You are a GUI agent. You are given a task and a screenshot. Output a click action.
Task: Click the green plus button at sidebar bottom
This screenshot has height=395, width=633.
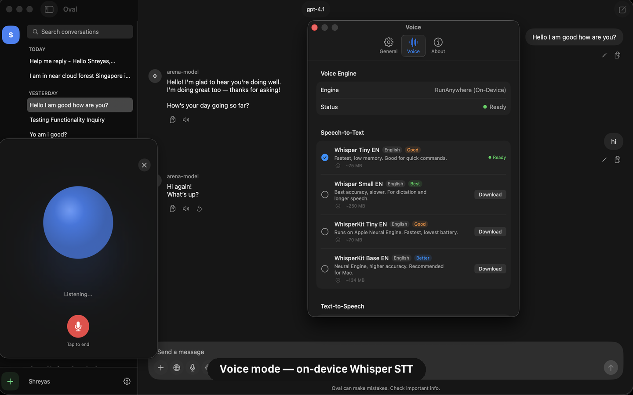(10, 381)
